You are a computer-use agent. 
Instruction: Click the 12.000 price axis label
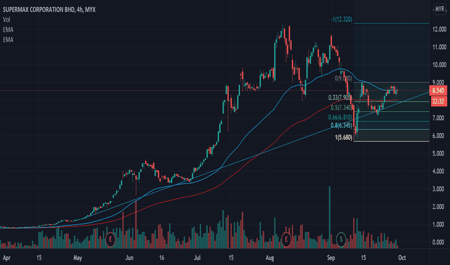(x=439, y=29)
